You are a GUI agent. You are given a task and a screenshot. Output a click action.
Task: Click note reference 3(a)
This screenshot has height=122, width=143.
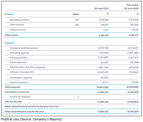click(77, 20)
